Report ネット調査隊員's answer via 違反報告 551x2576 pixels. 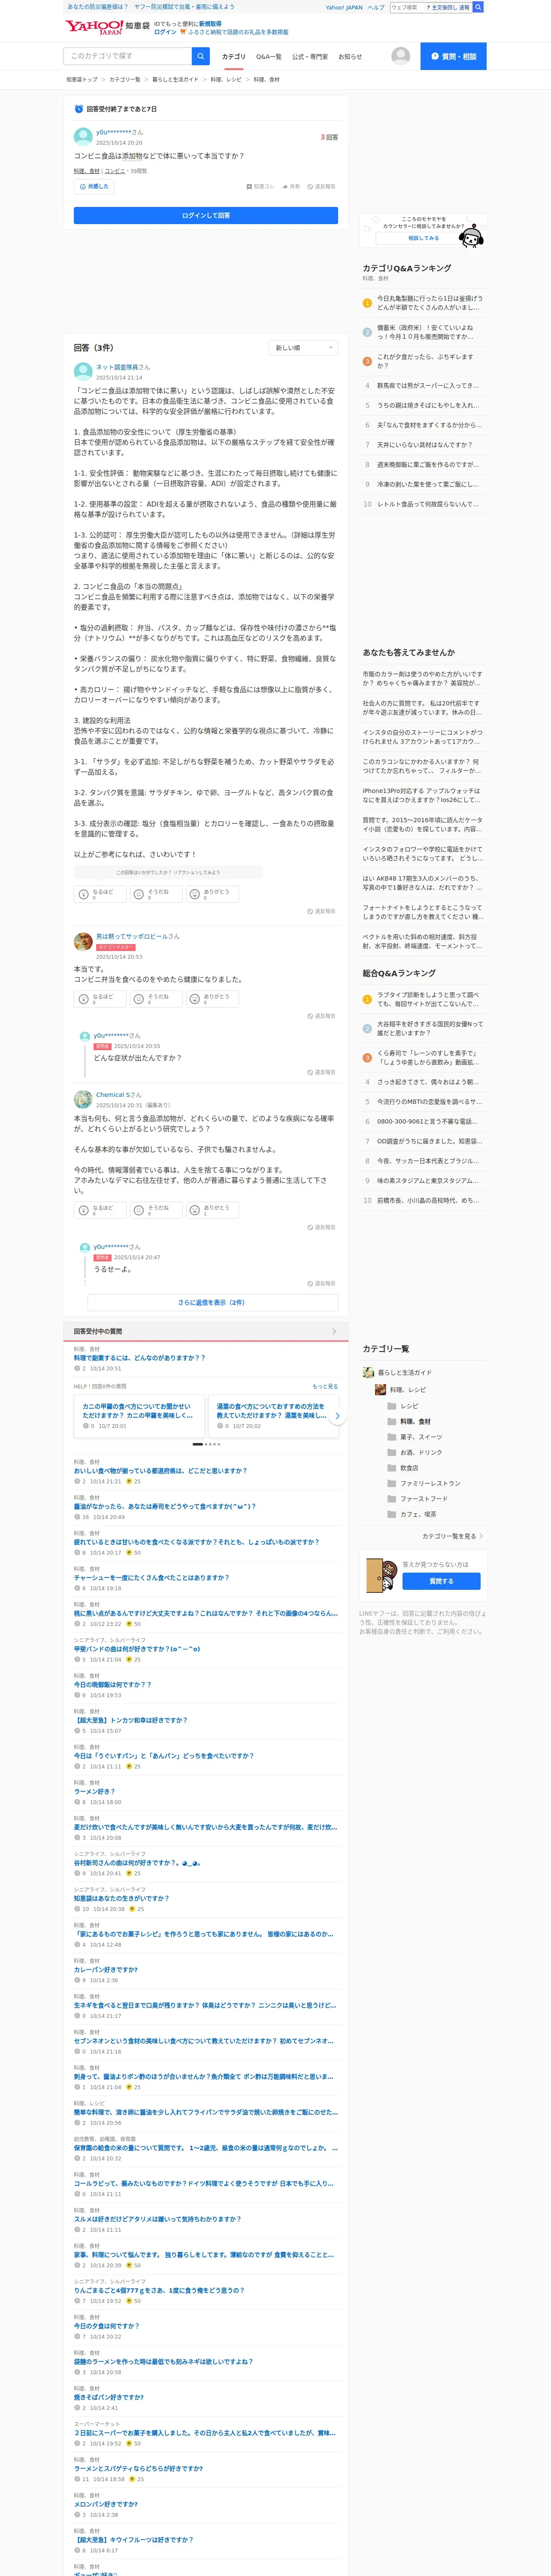[321, 911]
